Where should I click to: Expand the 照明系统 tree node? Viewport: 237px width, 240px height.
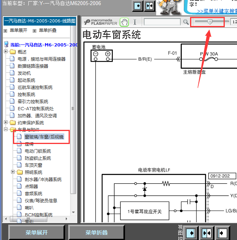[13, 172]
